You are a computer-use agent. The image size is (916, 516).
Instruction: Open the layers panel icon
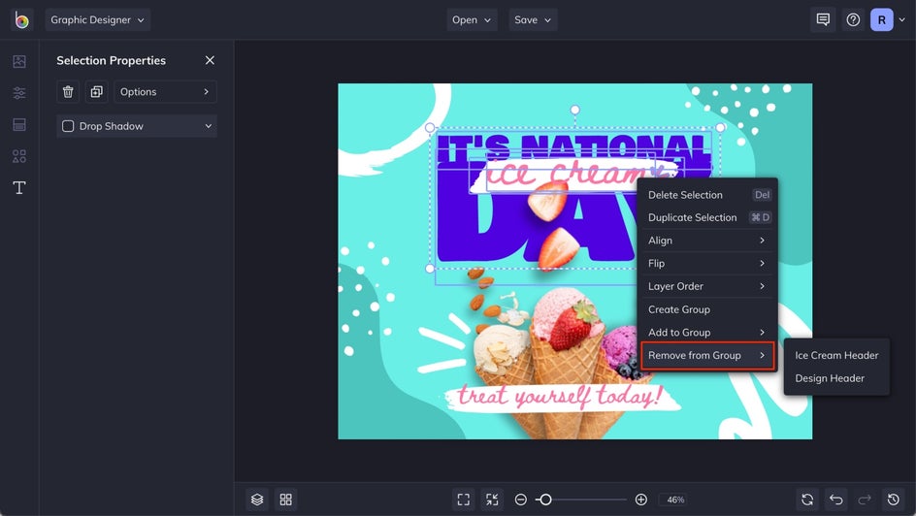tap(257, 500)
